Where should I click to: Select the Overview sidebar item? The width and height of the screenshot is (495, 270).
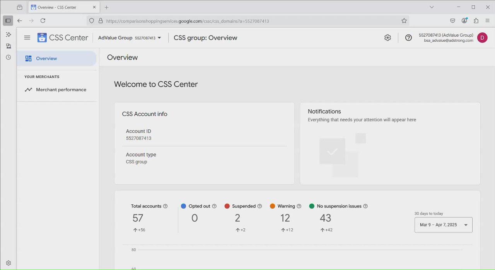click(x=56, y=58)
